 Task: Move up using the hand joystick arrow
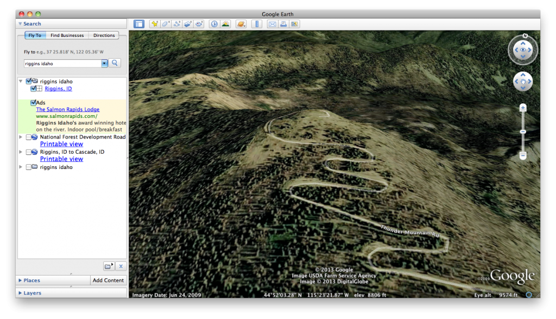pyautogui.click(x=523, y=75)
